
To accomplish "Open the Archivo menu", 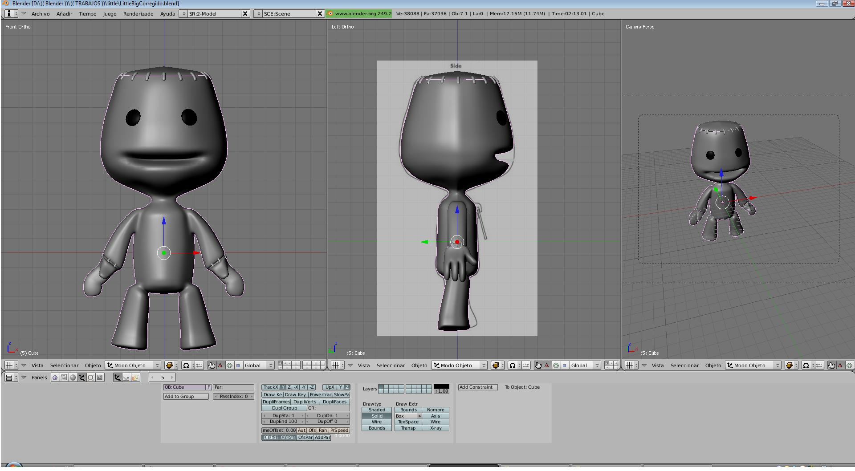I will coord(41,14).
